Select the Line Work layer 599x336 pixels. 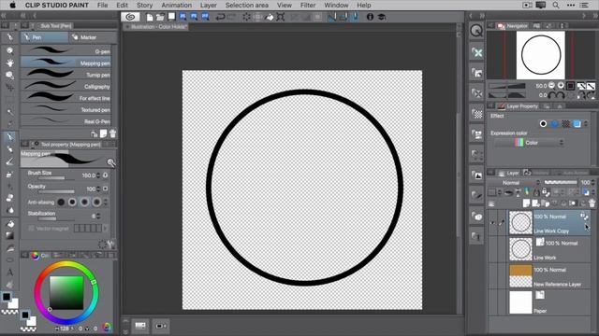549,249
